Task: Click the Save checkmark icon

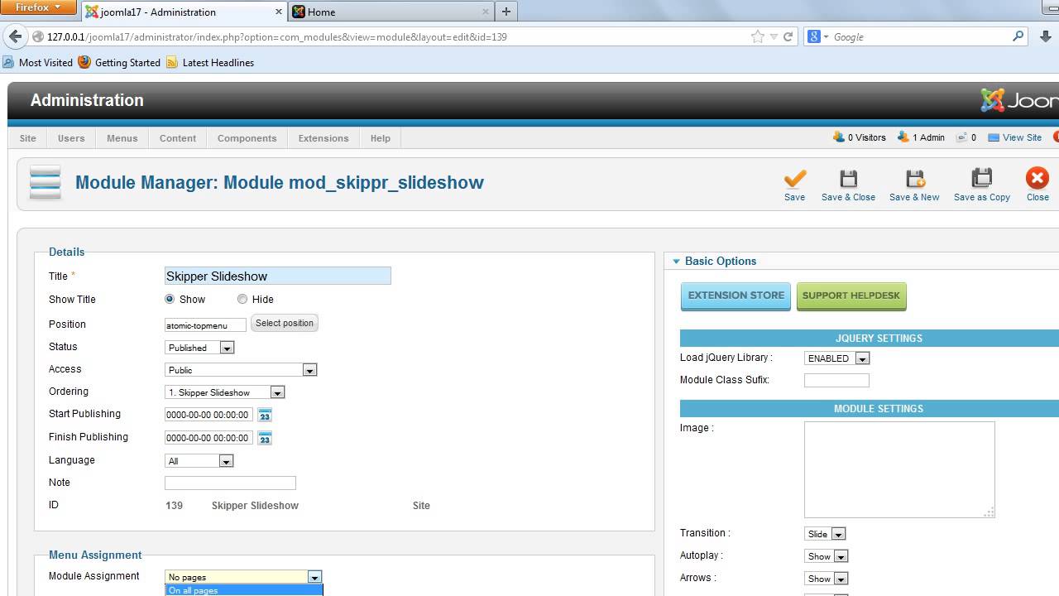Action: coord(794,178)
